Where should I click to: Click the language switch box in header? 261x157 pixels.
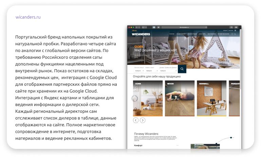click(x=235, y=30)
